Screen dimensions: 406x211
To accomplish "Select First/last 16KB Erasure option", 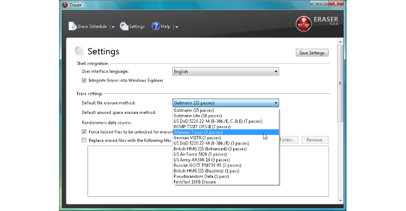I will [x=226, y=182].
